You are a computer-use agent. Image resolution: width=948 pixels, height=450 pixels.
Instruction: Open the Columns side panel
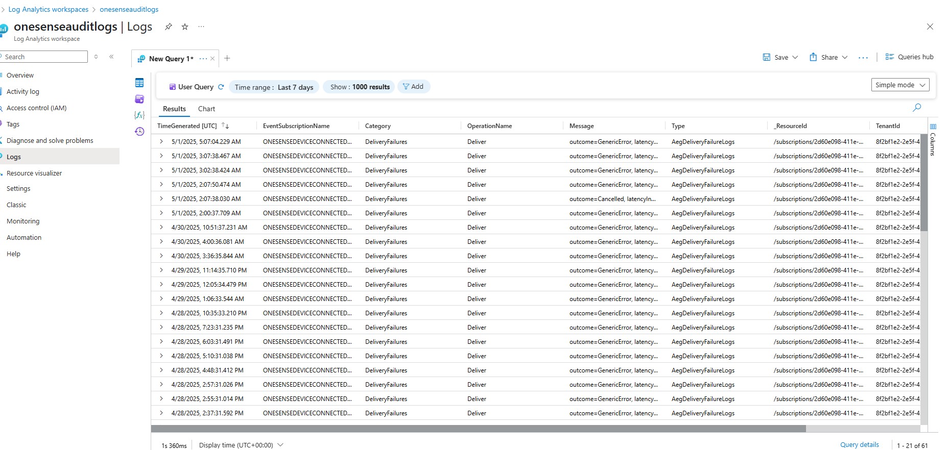[933, 140]
